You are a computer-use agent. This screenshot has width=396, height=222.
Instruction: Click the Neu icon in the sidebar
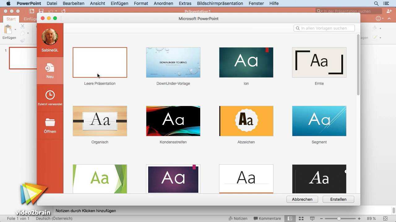[50, 68]
